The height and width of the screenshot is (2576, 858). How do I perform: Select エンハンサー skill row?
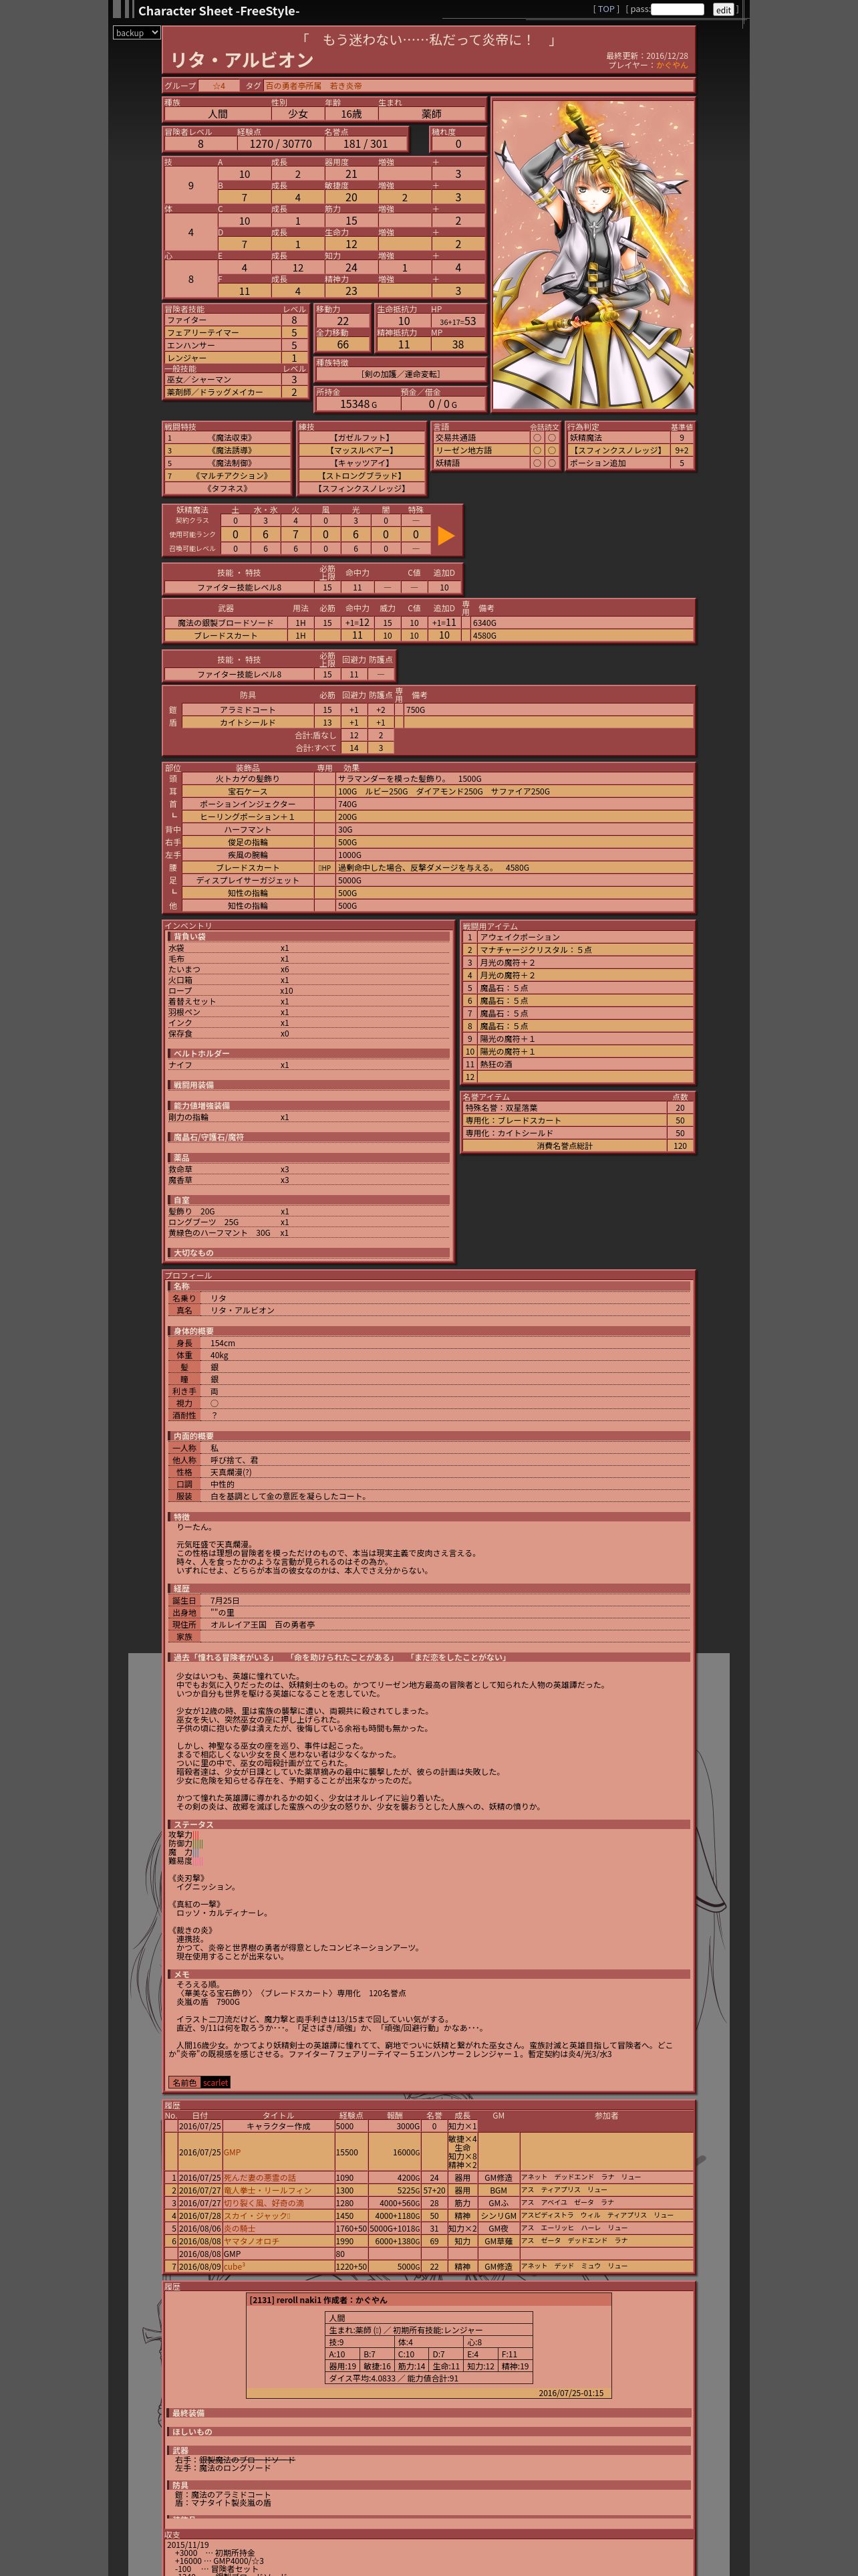[237, 345]
